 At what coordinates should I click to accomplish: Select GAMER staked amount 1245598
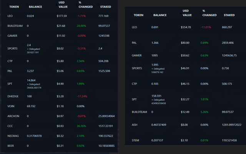104,36
